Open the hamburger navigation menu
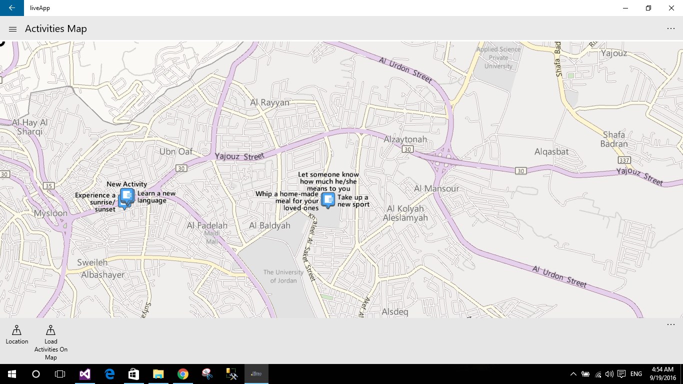Image resolution: width=683 pixels, height=384 pixels. [13, 29]
